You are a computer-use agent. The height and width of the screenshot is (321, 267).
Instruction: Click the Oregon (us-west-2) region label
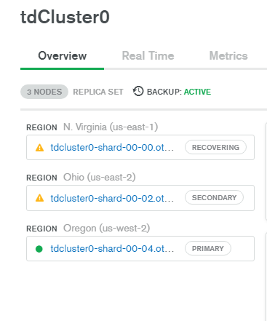pos(107,228)
